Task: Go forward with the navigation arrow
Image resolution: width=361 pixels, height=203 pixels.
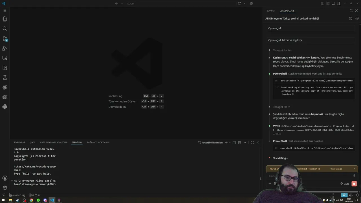Action: [x=122, y=3]
